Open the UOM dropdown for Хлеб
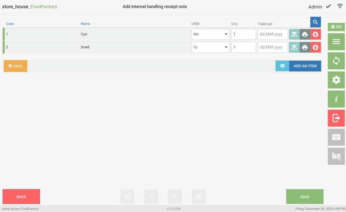The height and width of the screenshot is (212, 346). [210, 48]
